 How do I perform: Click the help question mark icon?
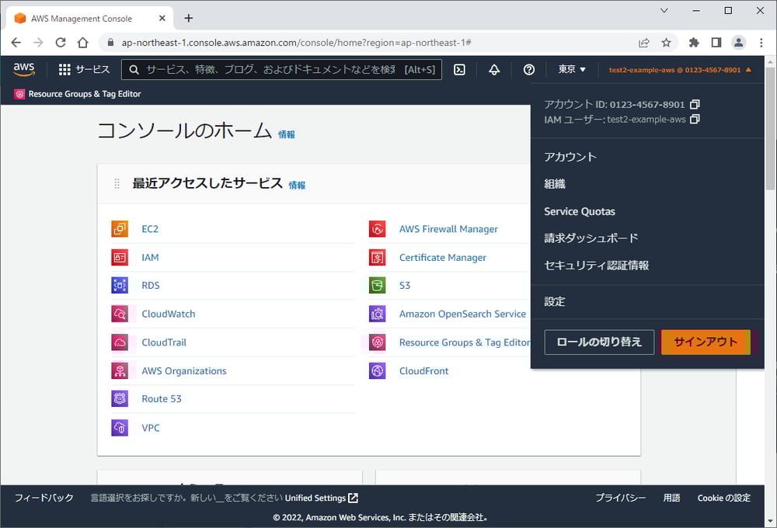click(x=529, y=70)
